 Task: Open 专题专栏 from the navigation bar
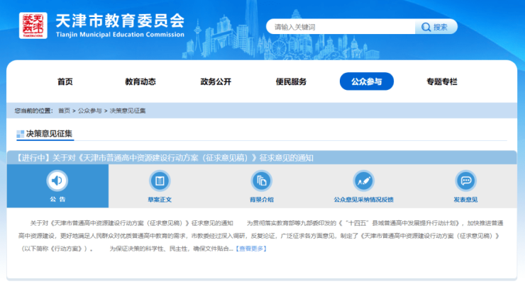[x=441, y=81]
